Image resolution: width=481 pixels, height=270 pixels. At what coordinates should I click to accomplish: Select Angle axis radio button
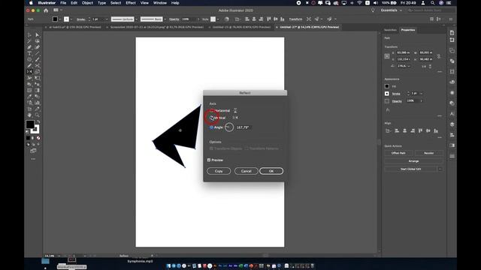[x=212, y=127]
